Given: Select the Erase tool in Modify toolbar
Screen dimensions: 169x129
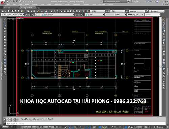Looking at the screenshot, I should 164,19.
